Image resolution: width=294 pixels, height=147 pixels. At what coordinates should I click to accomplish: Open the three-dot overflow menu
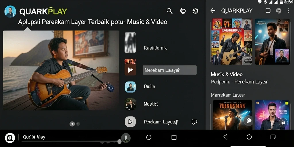point(289,11)
